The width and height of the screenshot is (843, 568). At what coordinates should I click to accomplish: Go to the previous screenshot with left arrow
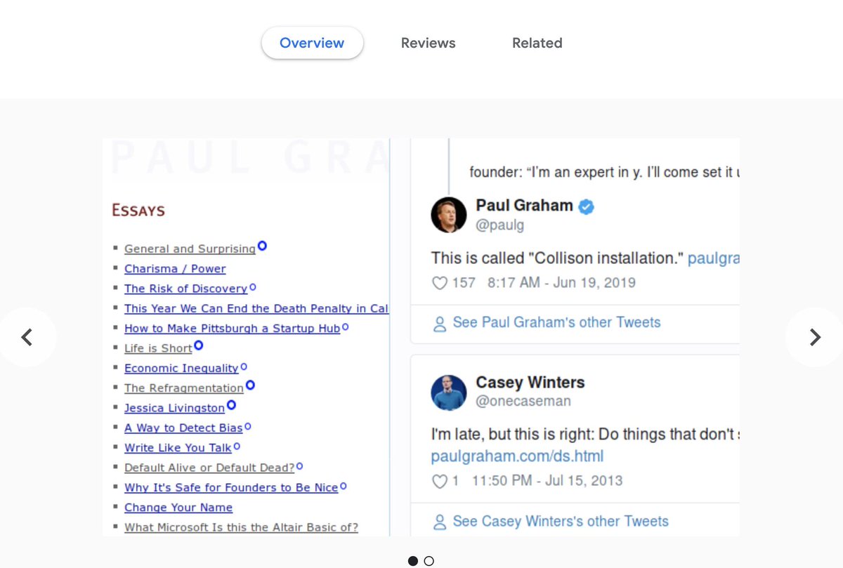coord(27,337)
